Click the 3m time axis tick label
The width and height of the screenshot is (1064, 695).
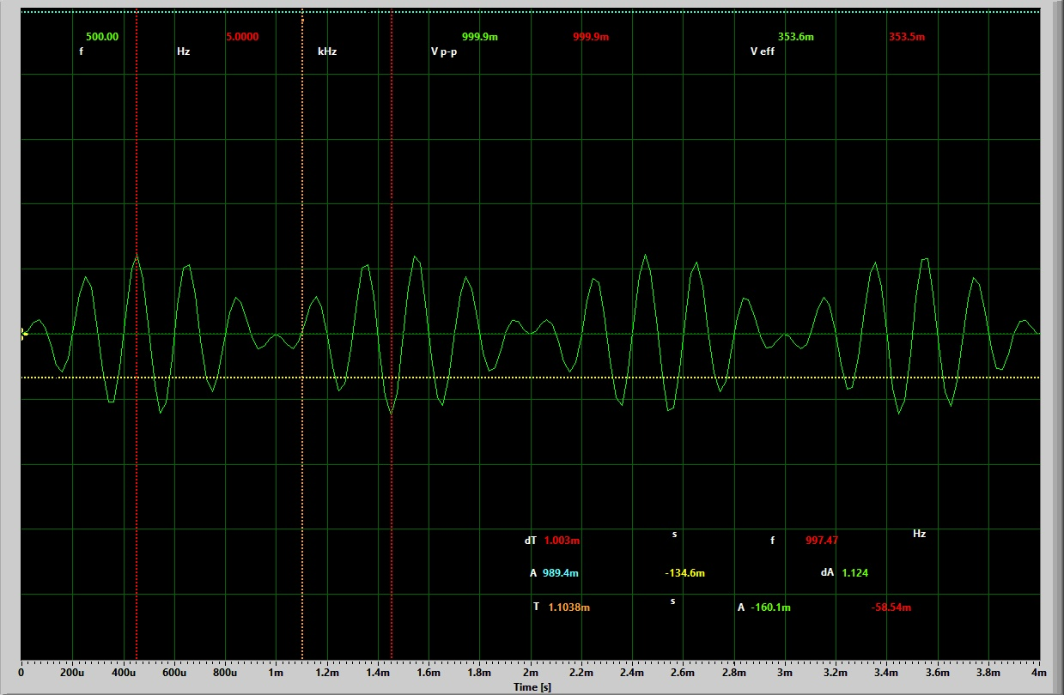click(785, 674)
